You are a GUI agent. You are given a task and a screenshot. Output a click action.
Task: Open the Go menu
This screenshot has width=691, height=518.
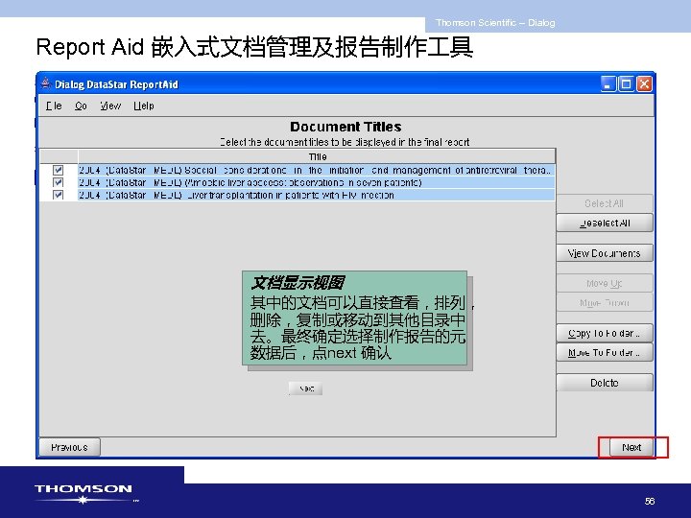(x=81, y=106)
